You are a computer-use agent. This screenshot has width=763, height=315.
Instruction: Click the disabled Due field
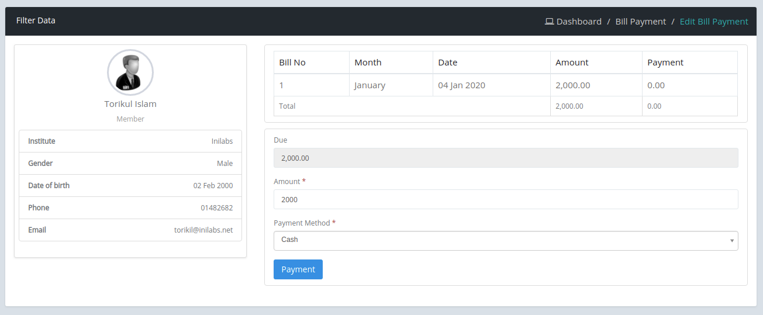(x=506, y=158)
